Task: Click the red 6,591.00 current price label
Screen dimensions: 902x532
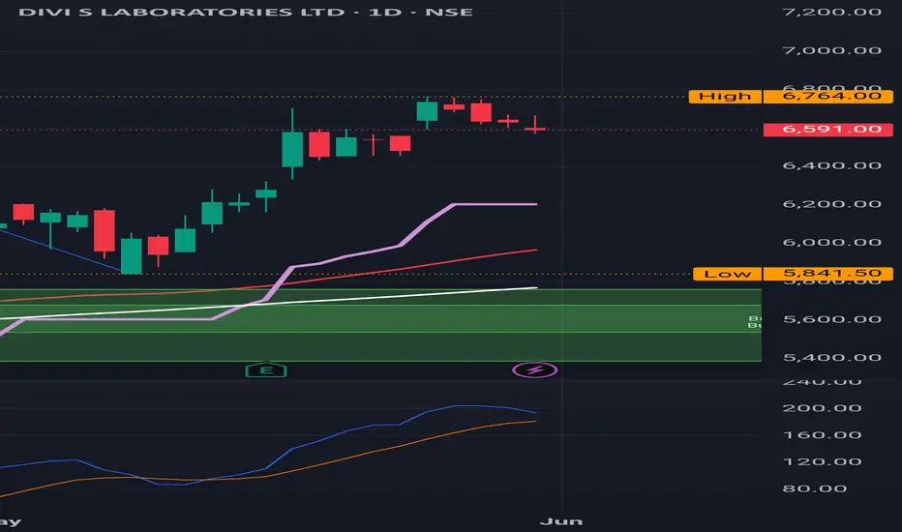Action: tap(828, 130)
